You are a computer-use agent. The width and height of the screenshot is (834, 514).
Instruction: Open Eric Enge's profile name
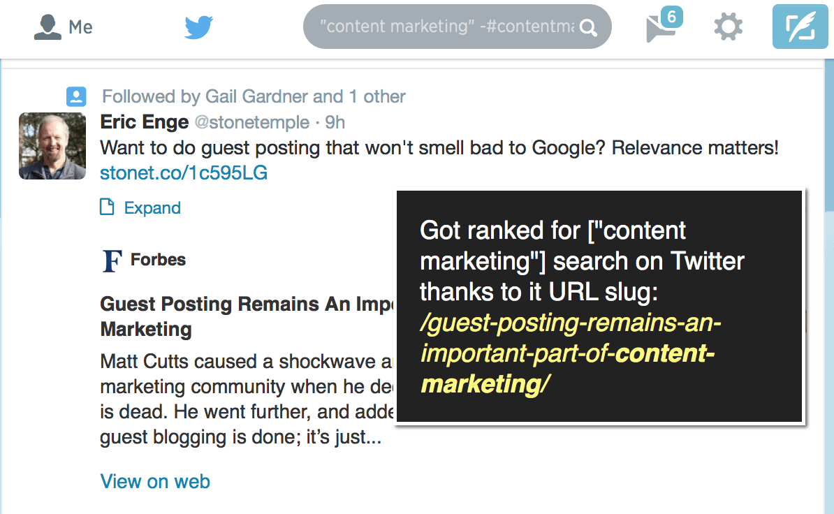tap(144, 122)
